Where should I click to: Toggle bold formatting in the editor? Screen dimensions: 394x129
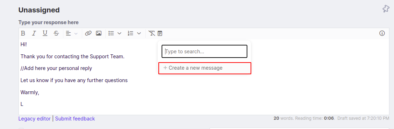coord(23,33)
